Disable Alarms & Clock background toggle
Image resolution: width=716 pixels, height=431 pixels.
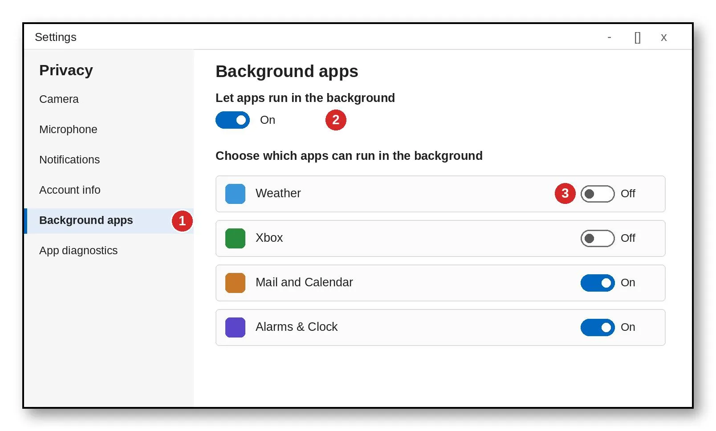[x=598, y=327]
